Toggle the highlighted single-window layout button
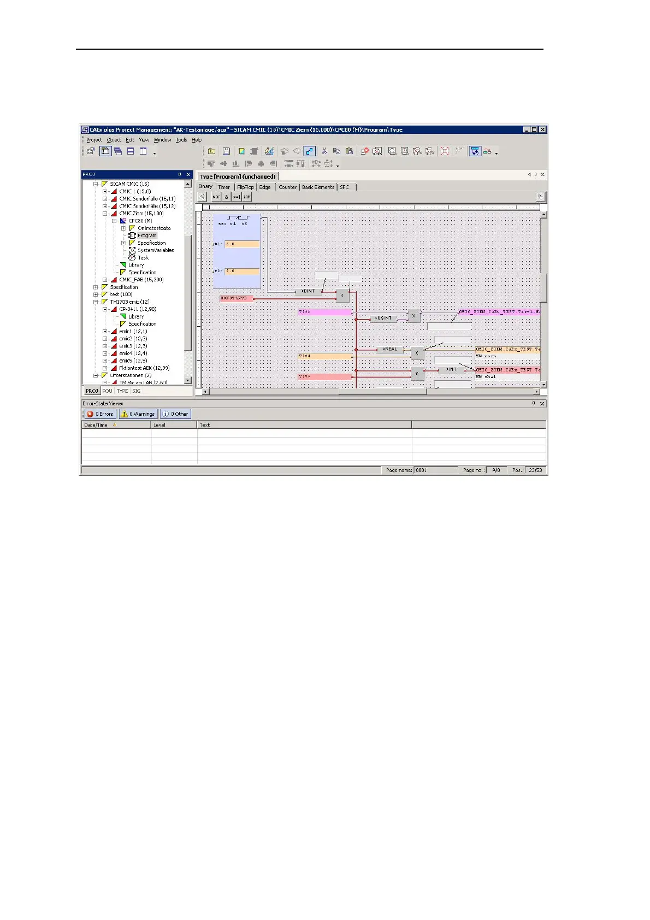650x920 pixels. click(105, 151)
